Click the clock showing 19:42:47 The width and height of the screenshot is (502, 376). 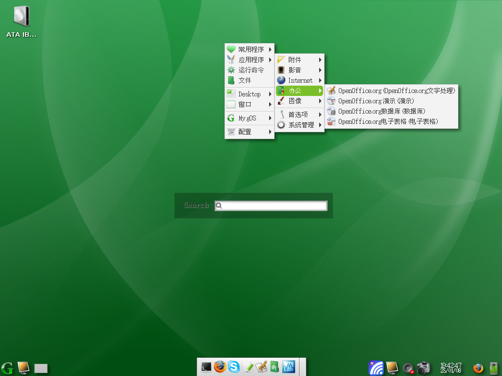click(x=451, y=368)
